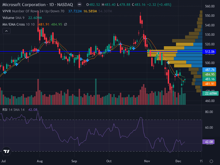Select the RSI 14 SMA 14 legend

pyautogui.click(x=13, y=109)
